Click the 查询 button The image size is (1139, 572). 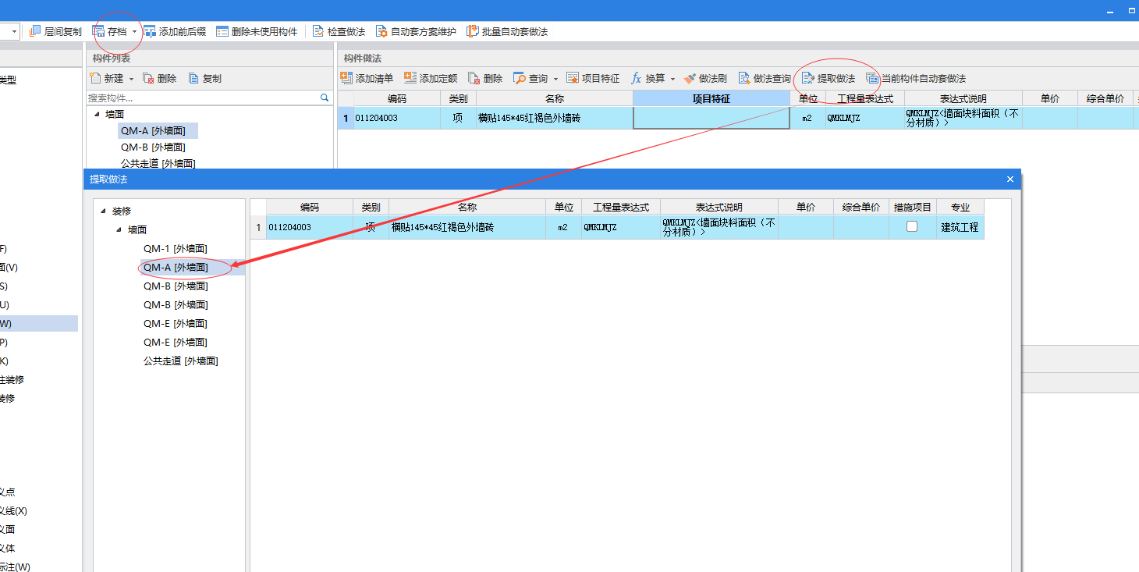(x=530, y=79)
